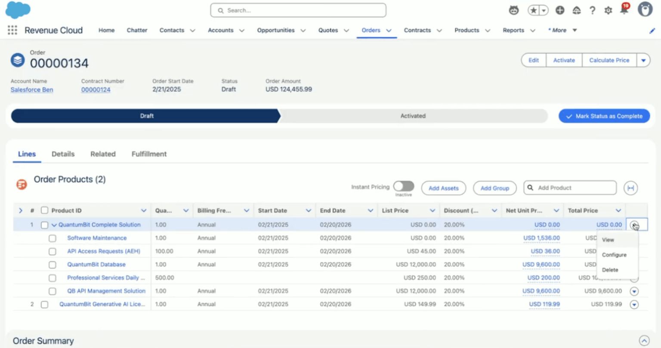The image size is (661, 348).
Task: Click the Salesforce cloud logo
Action: [x=18, y=10]
